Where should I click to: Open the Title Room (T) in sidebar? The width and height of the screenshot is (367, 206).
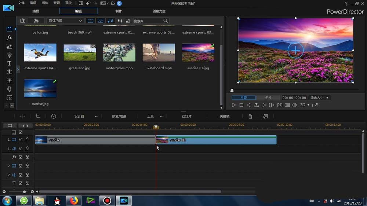10,63
